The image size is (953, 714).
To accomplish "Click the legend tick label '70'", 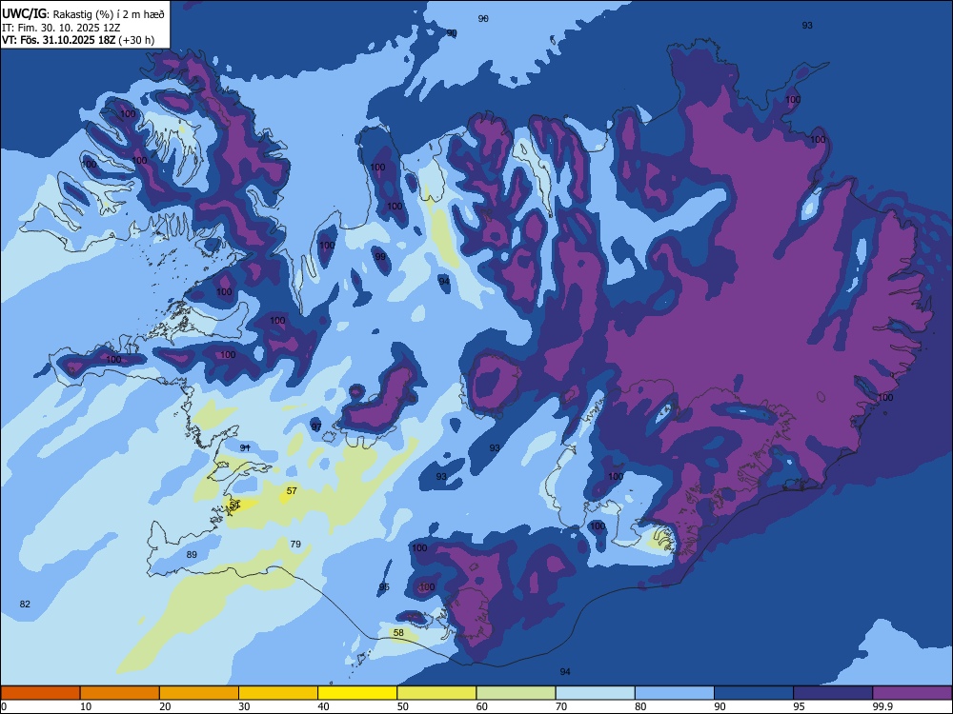I will [561, 706].
